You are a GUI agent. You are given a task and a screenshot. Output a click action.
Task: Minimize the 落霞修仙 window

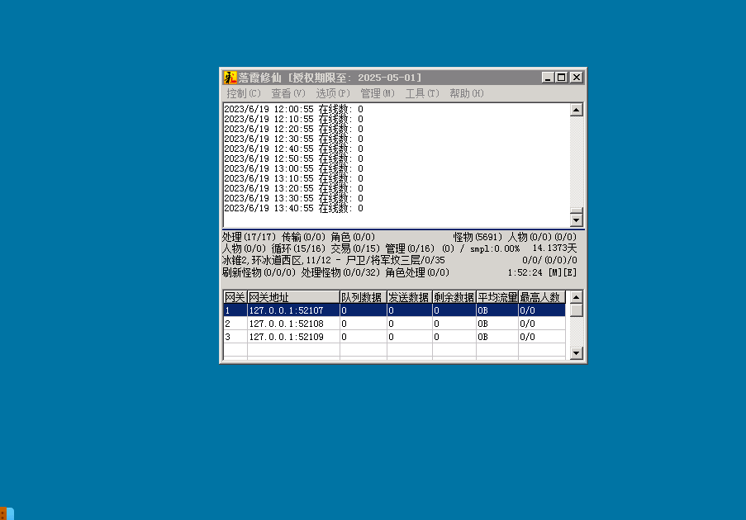point(548,77)
